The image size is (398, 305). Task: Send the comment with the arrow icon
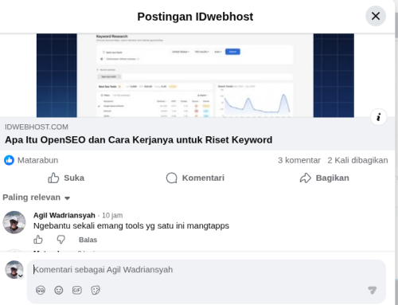373,290
